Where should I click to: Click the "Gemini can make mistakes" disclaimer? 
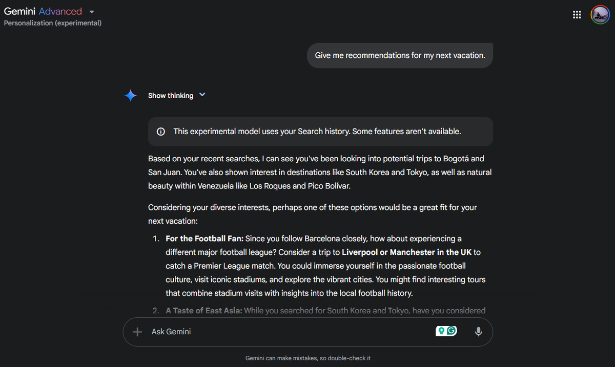click(x=307, y=358)
